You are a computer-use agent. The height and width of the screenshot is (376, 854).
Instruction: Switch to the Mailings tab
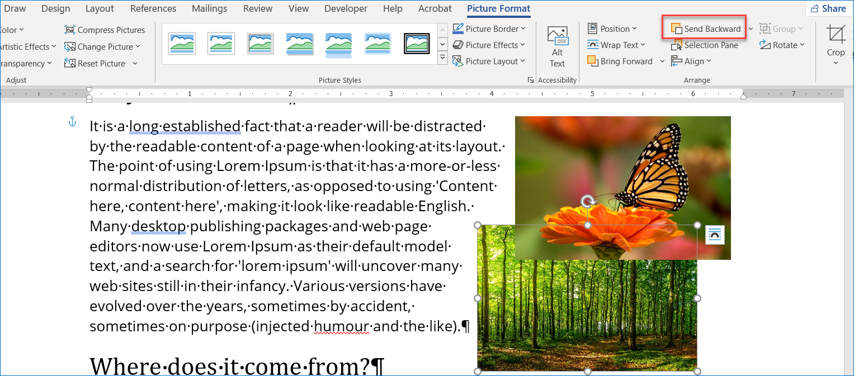tap(209, 8)
